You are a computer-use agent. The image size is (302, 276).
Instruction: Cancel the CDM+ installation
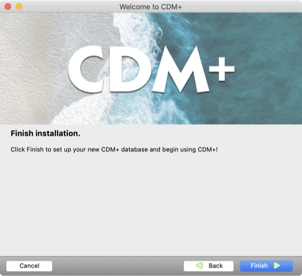tap(29, 266)
